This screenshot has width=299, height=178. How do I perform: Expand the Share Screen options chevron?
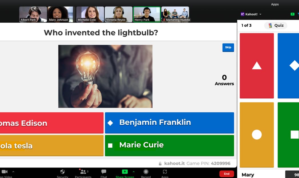133,171
